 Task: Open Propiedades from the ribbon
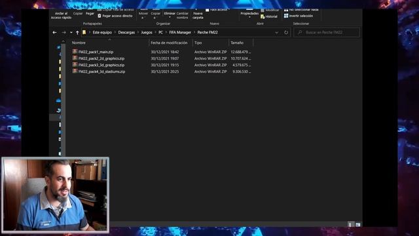tap(249, 14)
